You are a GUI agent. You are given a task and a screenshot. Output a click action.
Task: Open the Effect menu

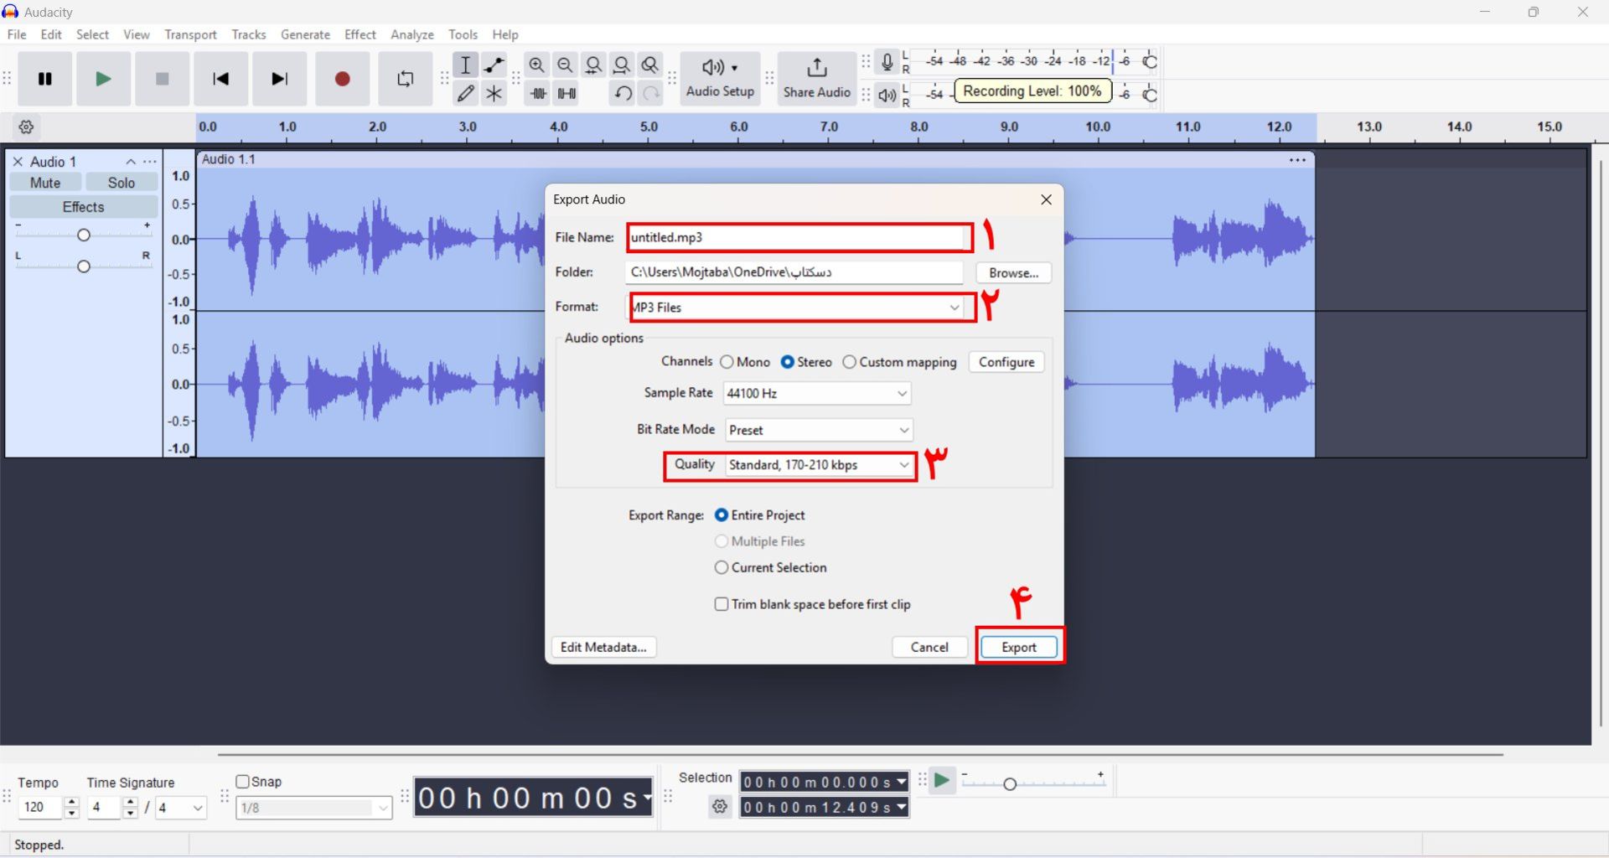pos(360,34)
